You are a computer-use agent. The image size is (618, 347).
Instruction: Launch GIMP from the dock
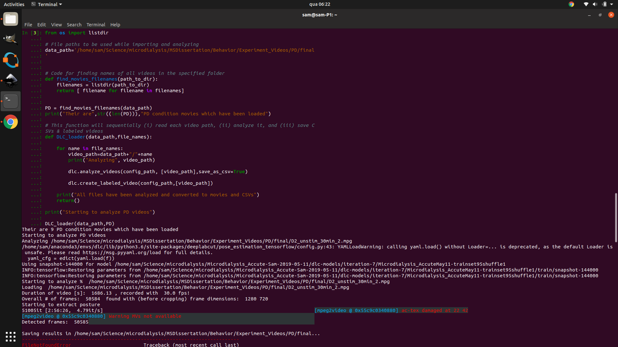[x=11, y=39]
